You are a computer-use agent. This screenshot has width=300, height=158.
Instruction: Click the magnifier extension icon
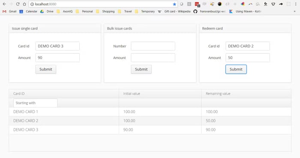click(258, 4)
